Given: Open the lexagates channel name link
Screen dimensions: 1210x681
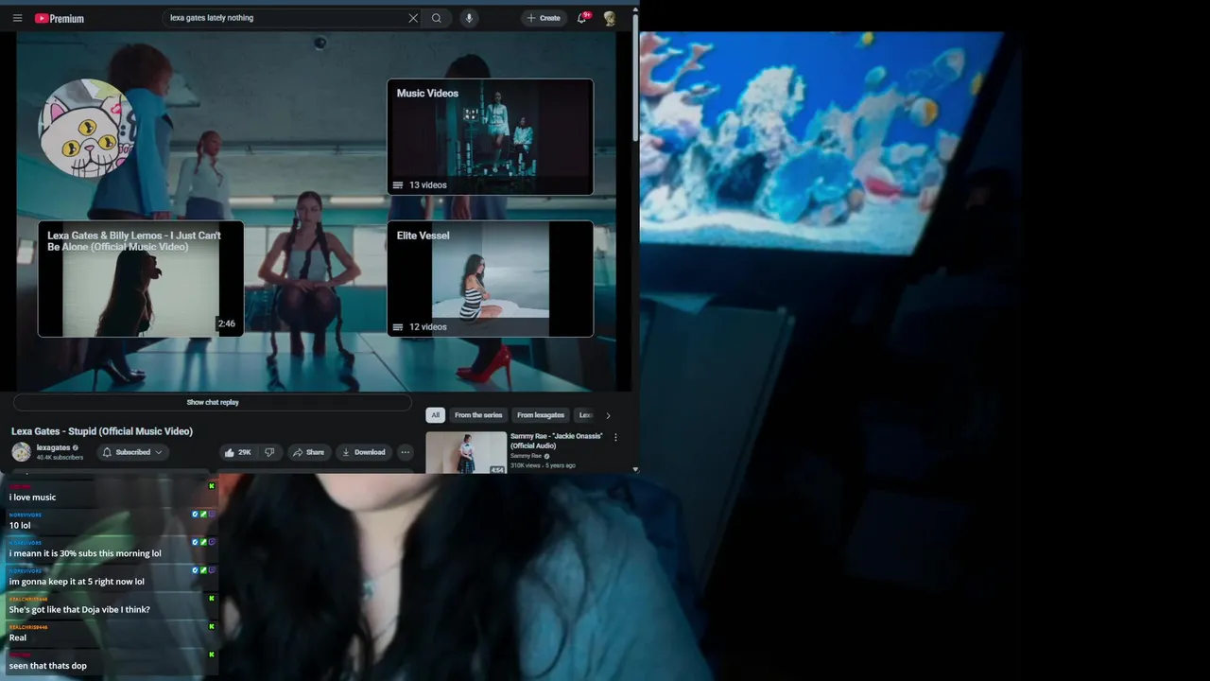Looking at the screenshot, I should (53, 447).
